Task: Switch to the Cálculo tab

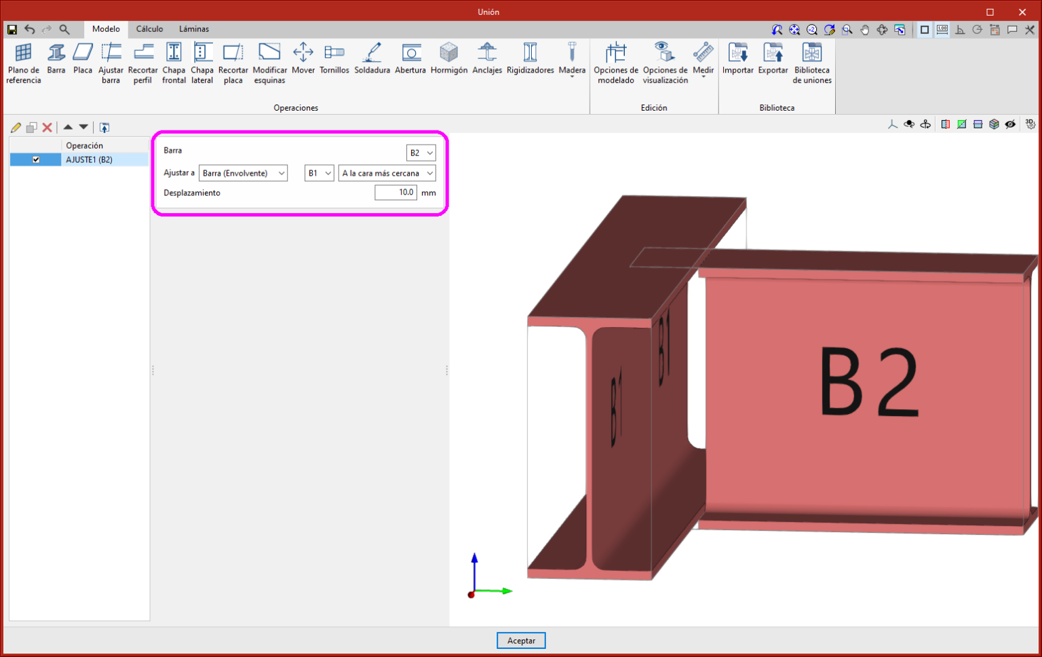Action: tap(149, 29)
